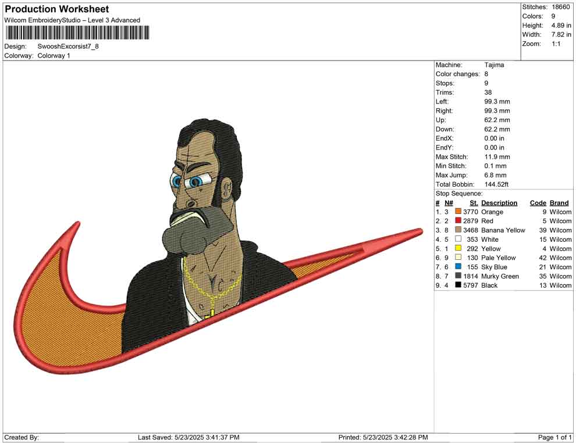This screenshot has width=576, height=443.
Task: Click the Yellow thread color swatch
Action: pos(458,248)
